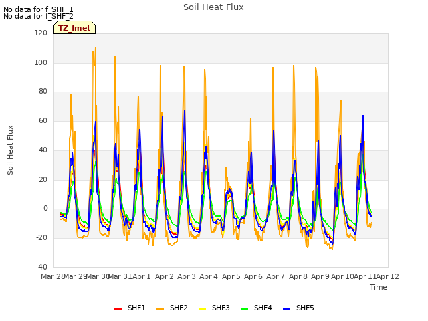Click the Apr 3 x-axis label
The height and width of the screenshot is (321, 428).
point(187,276)
